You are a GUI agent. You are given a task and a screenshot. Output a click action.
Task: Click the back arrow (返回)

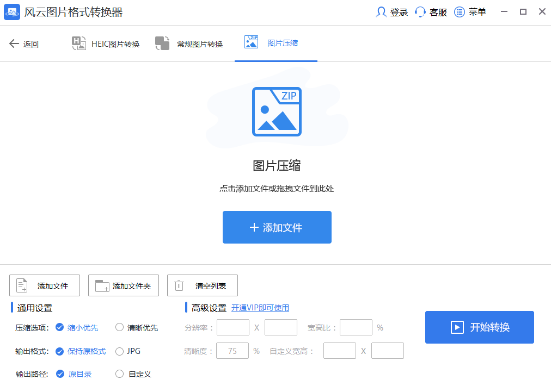[x=14, y=44]
